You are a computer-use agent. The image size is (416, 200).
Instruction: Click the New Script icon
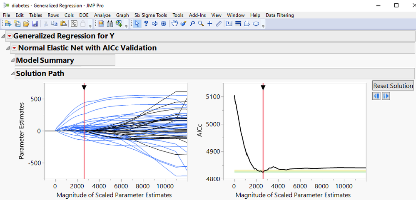click(17, 24)
